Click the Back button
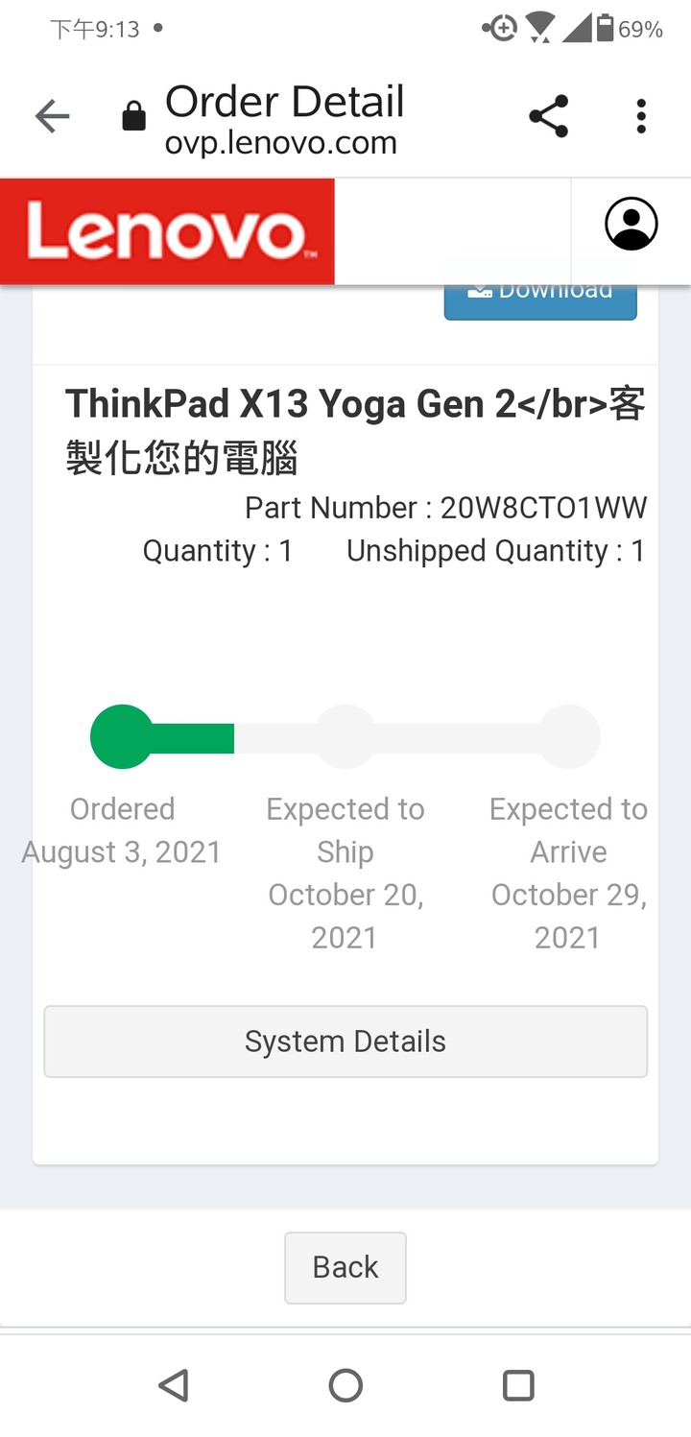 coord(345,1267)
